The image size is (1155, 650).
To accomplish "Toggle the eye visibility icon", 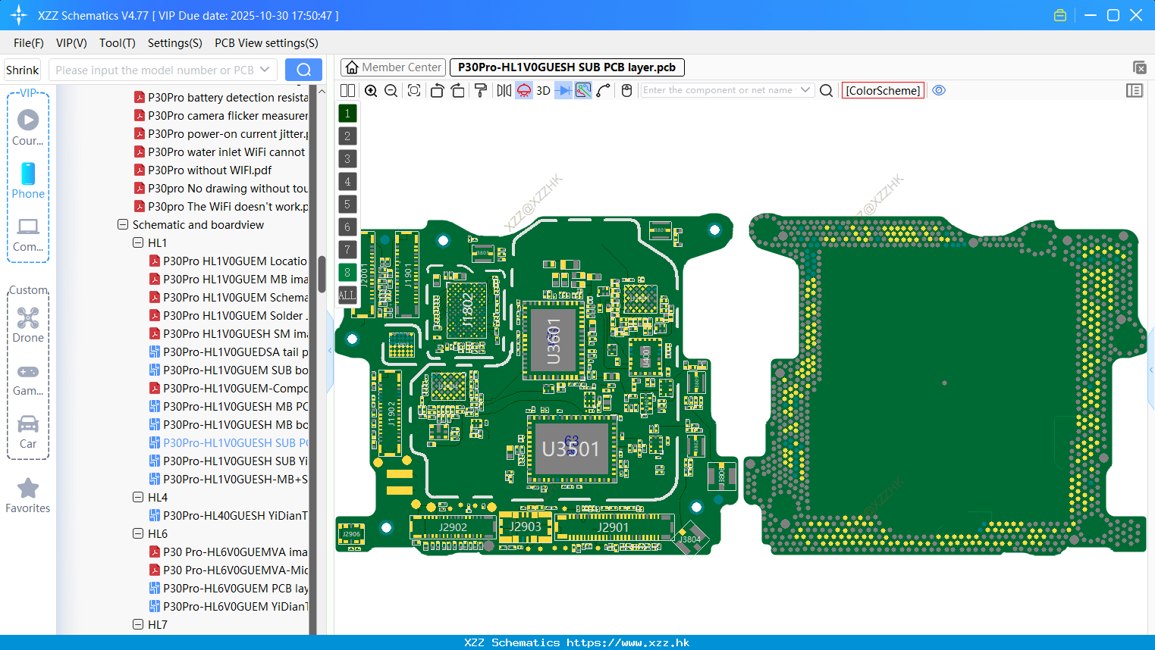I will tap(939, 90).
